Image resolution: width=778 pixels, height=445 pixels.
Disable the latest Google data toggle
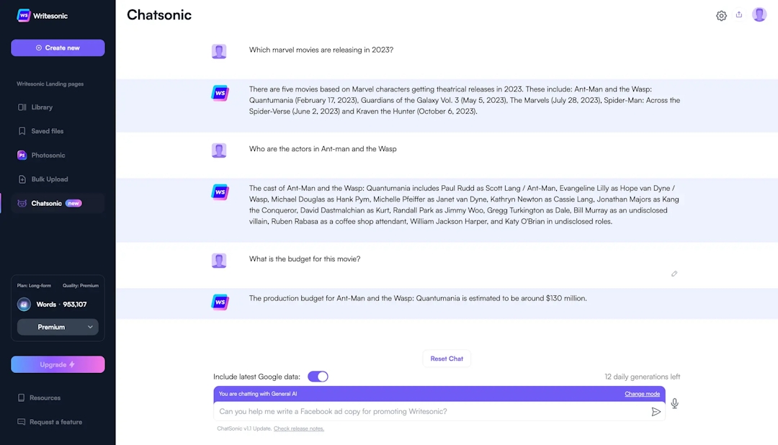coord(318,376)
